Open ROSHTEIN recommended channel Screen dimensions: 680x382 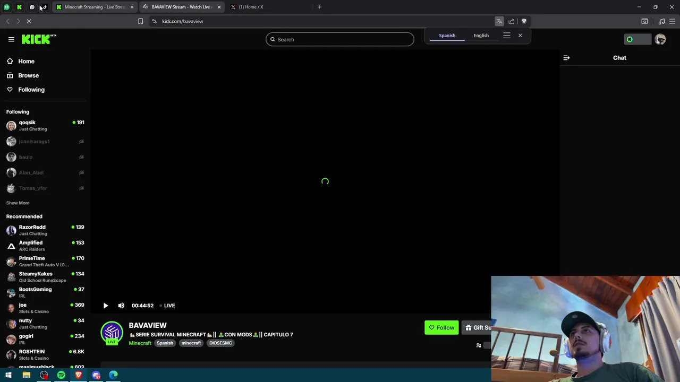click(x=45, y=355)
